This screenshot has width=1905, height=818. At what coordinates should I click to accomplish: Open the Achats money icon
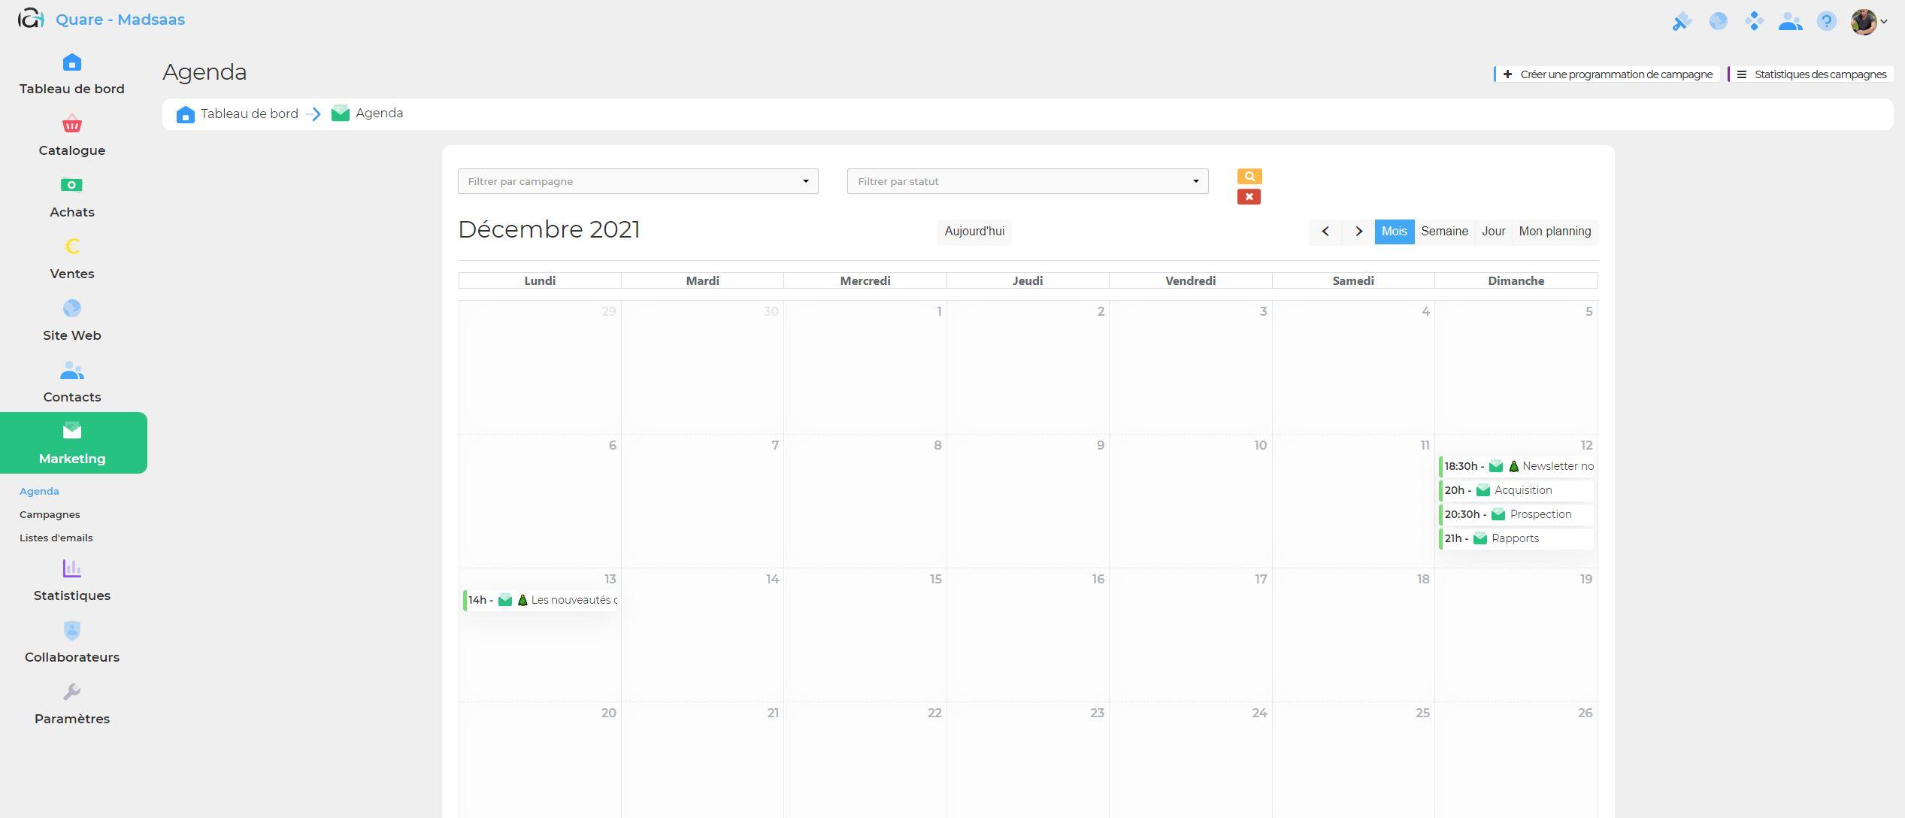72,185
